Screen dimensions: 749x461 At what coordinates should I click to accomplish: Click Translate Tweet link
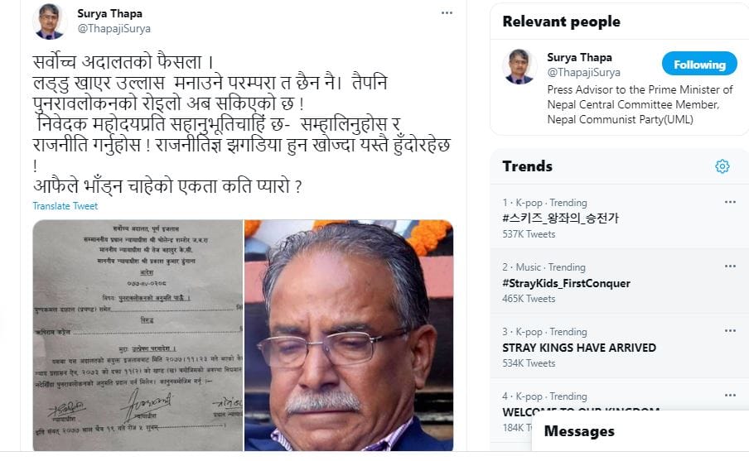(x=65, y=206)
